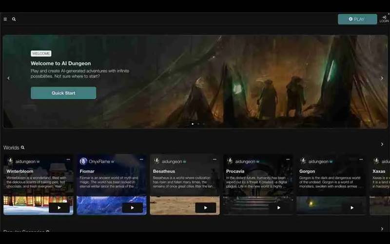
Task: Click the Login icon
Action: coord(384,19)
